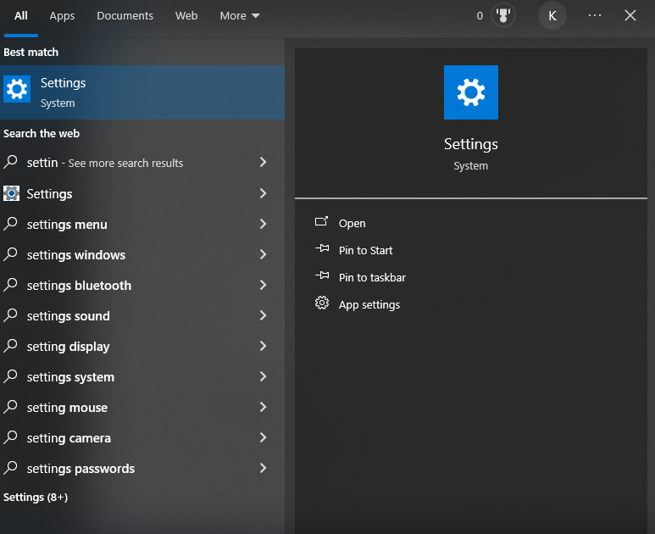This screenshot has height=534, width=655.
Task: Expand the settin web result chevron
Action: (x=263, y=162)
